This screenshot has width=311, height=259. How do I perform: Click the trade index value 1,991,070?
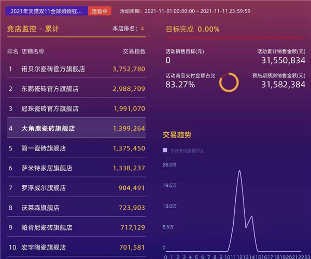click(129, 108)
